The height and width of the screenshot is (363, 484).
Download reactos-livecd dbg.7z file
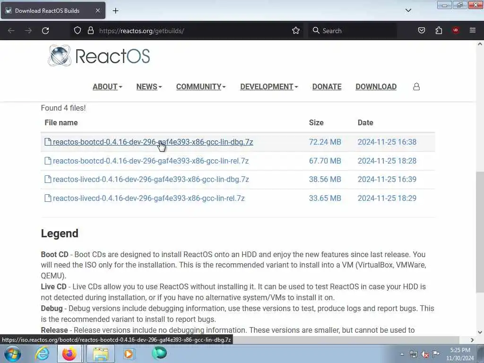151,179
